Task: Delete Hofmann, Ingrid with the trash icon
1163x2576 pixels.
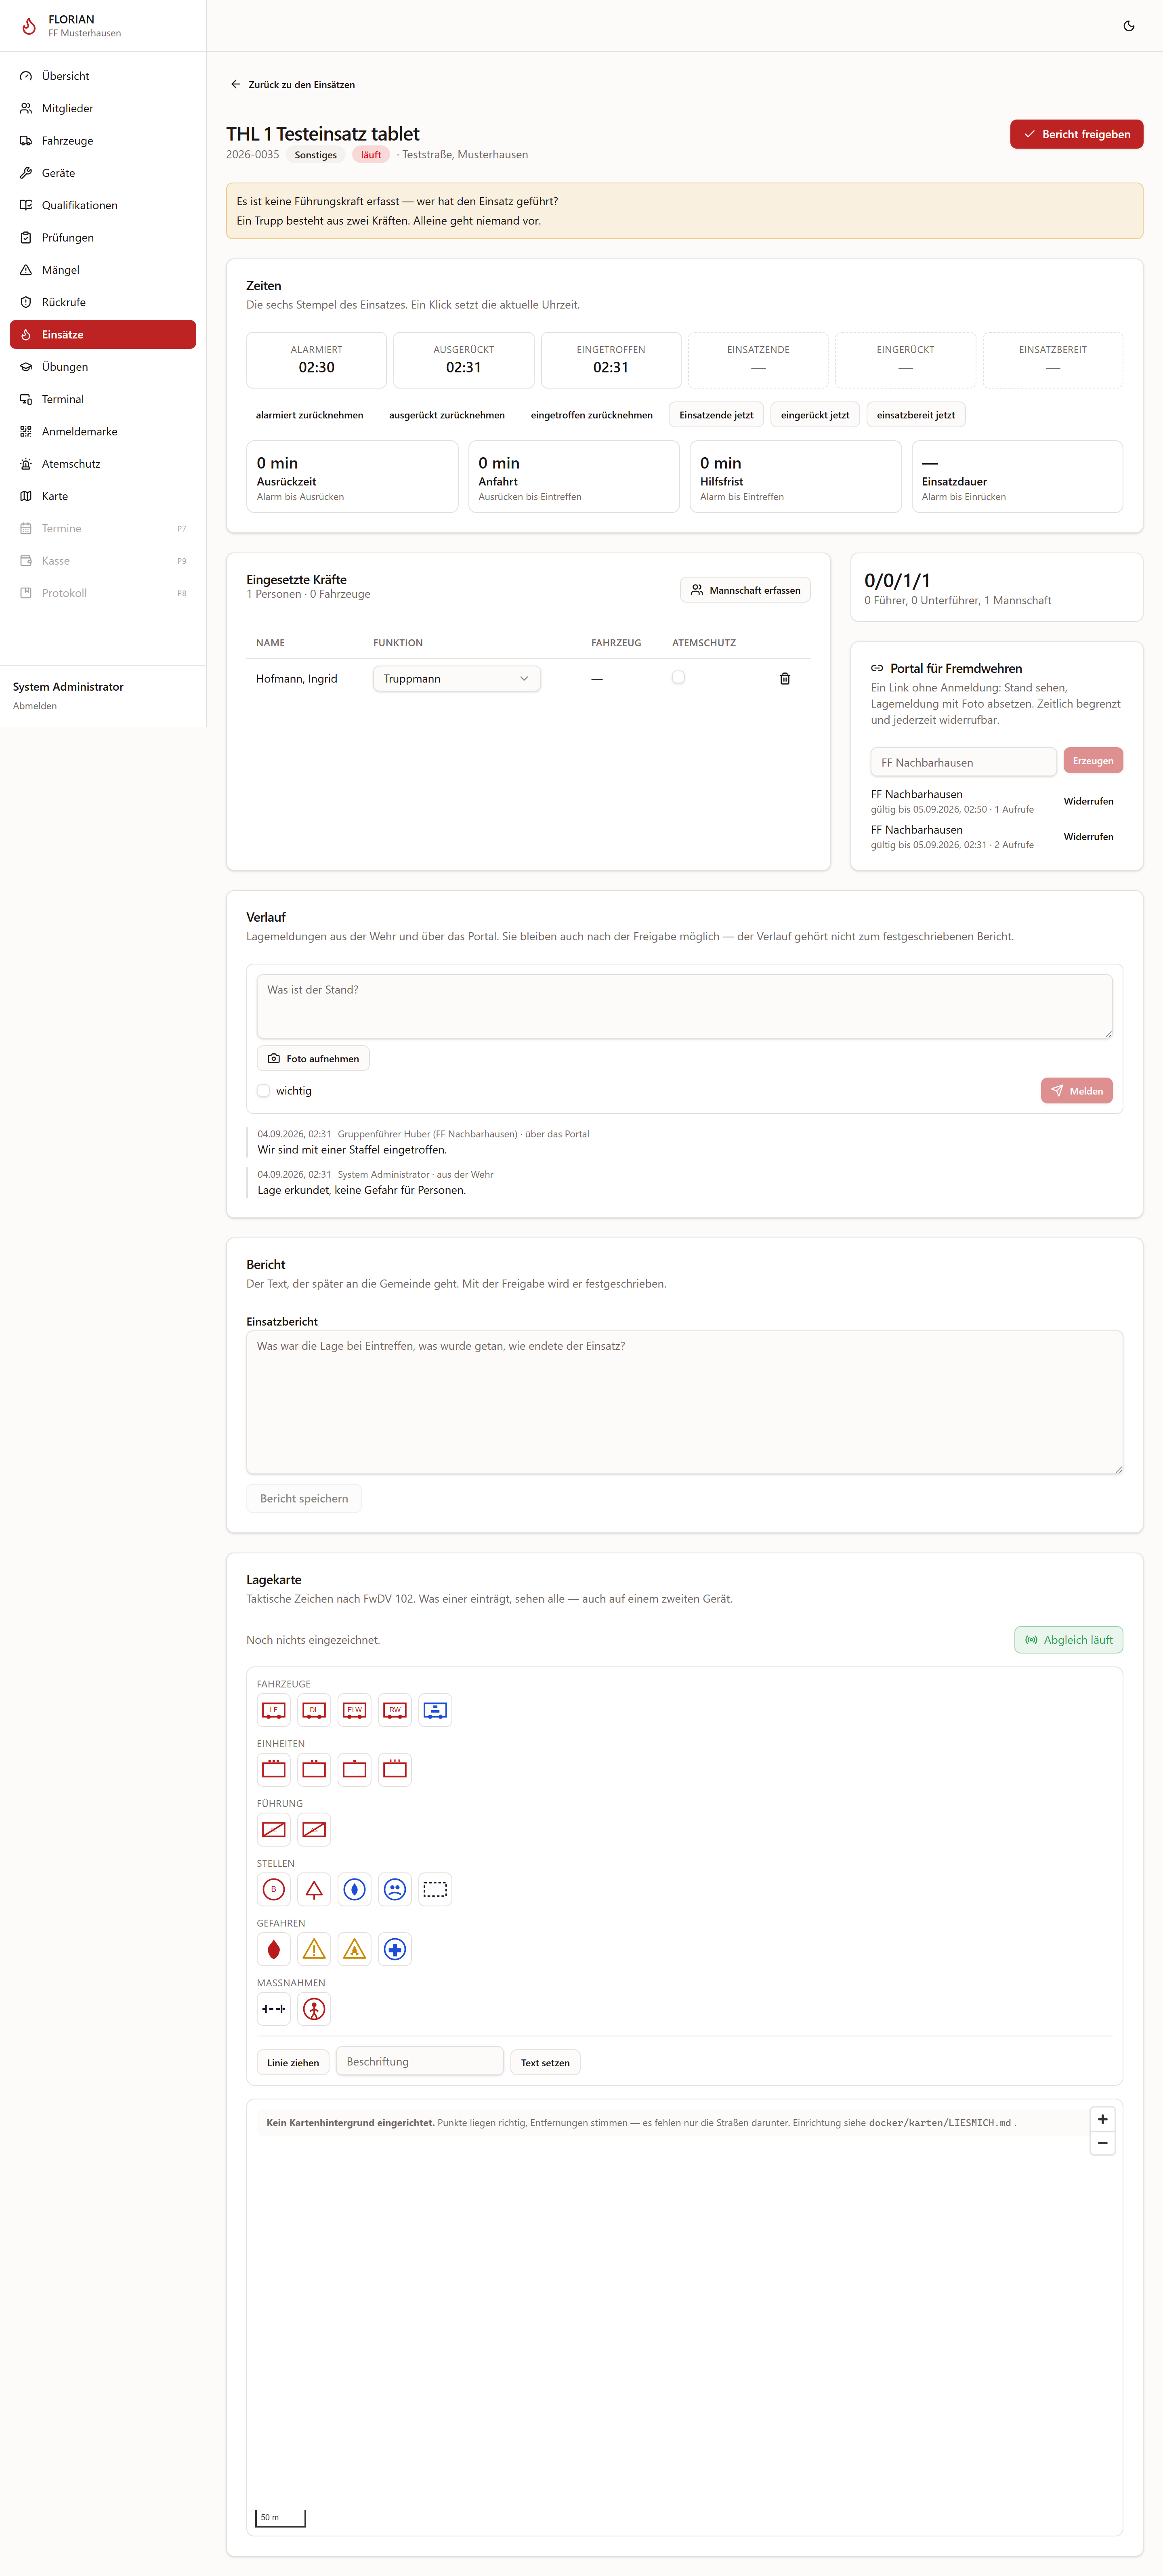Action: pos(785,679)
